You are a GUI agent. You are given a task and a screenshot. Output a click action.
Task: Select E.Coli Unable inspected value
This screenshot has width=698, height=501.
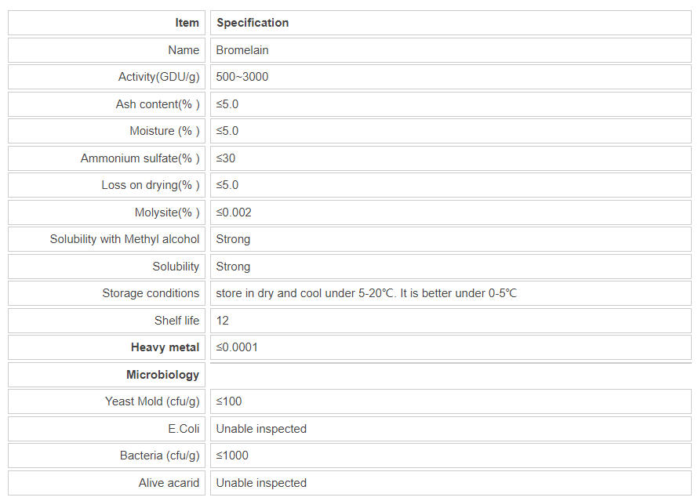coord(261,429)
